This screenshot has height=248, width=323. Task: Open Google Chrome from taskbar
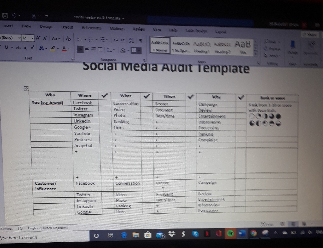click(x=254, y=233)
